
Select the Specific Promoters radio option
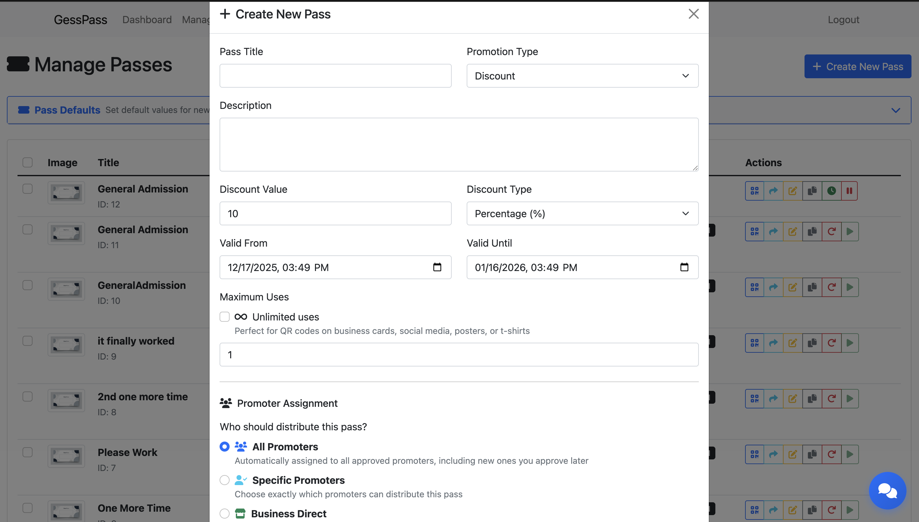pos(225,480)
